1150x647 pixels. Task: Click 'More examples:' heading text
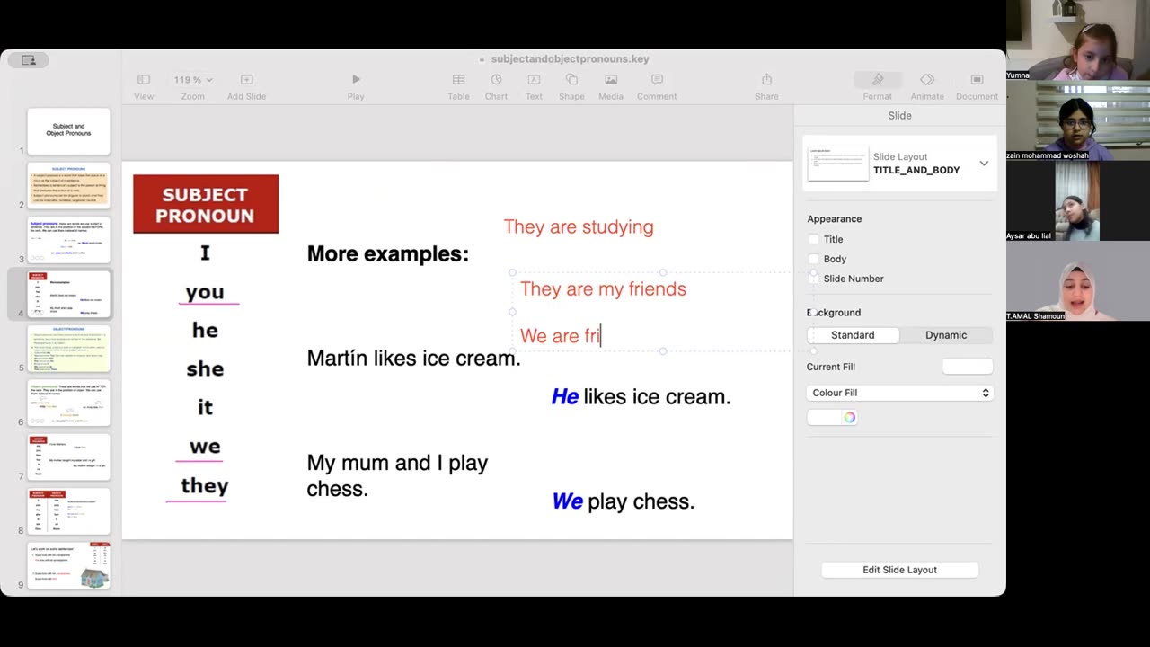tap(388, 254)
